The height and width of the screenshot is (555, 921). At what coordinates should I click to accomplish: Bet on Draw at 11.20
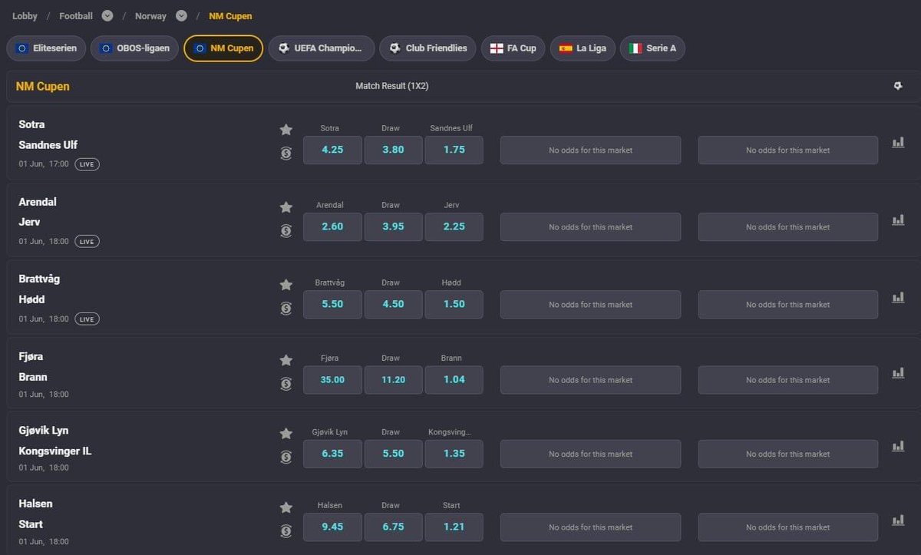point(393,380)
